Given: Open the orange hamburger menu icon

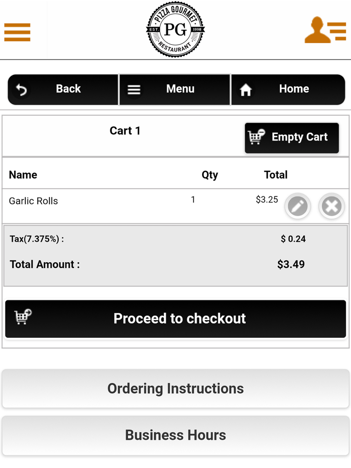Looking at the screenshot, I should point(17,32).
